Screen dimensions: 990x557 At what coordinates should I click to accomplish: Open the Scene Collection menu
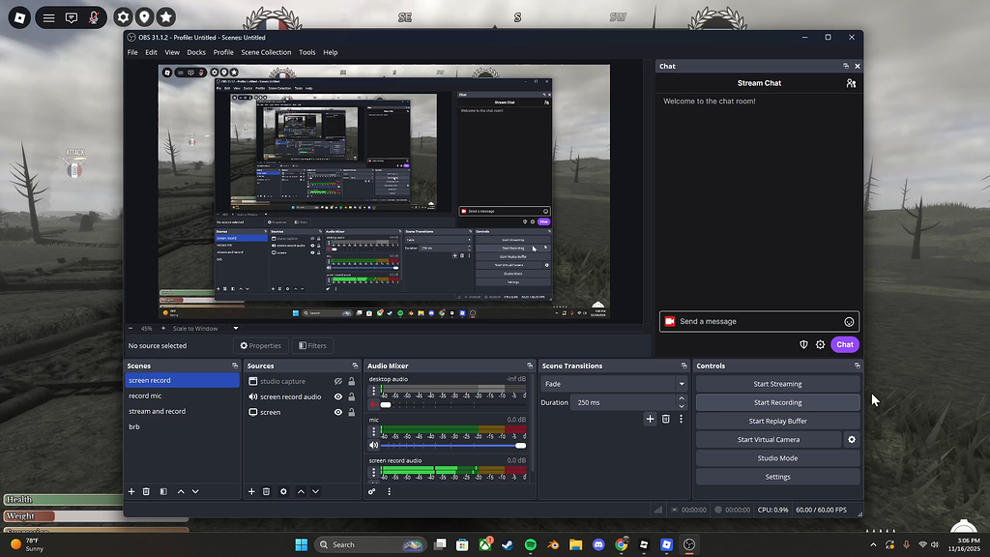[266, 52]
